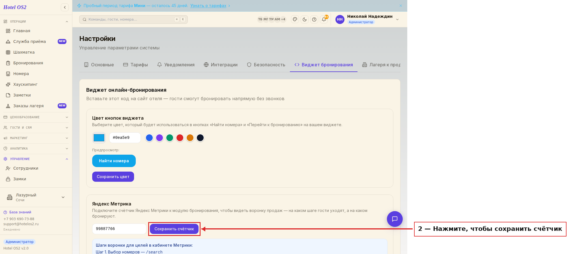Pick the orange preset color
The image size is (573, 254).
pos(190,138)
